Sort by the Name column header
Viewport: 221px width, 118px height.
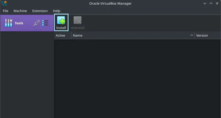pos(133,35)
